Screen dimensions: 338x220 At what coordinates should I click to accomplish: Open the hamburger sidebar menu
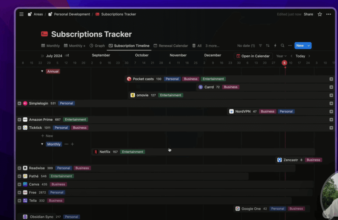coord(21,14)
